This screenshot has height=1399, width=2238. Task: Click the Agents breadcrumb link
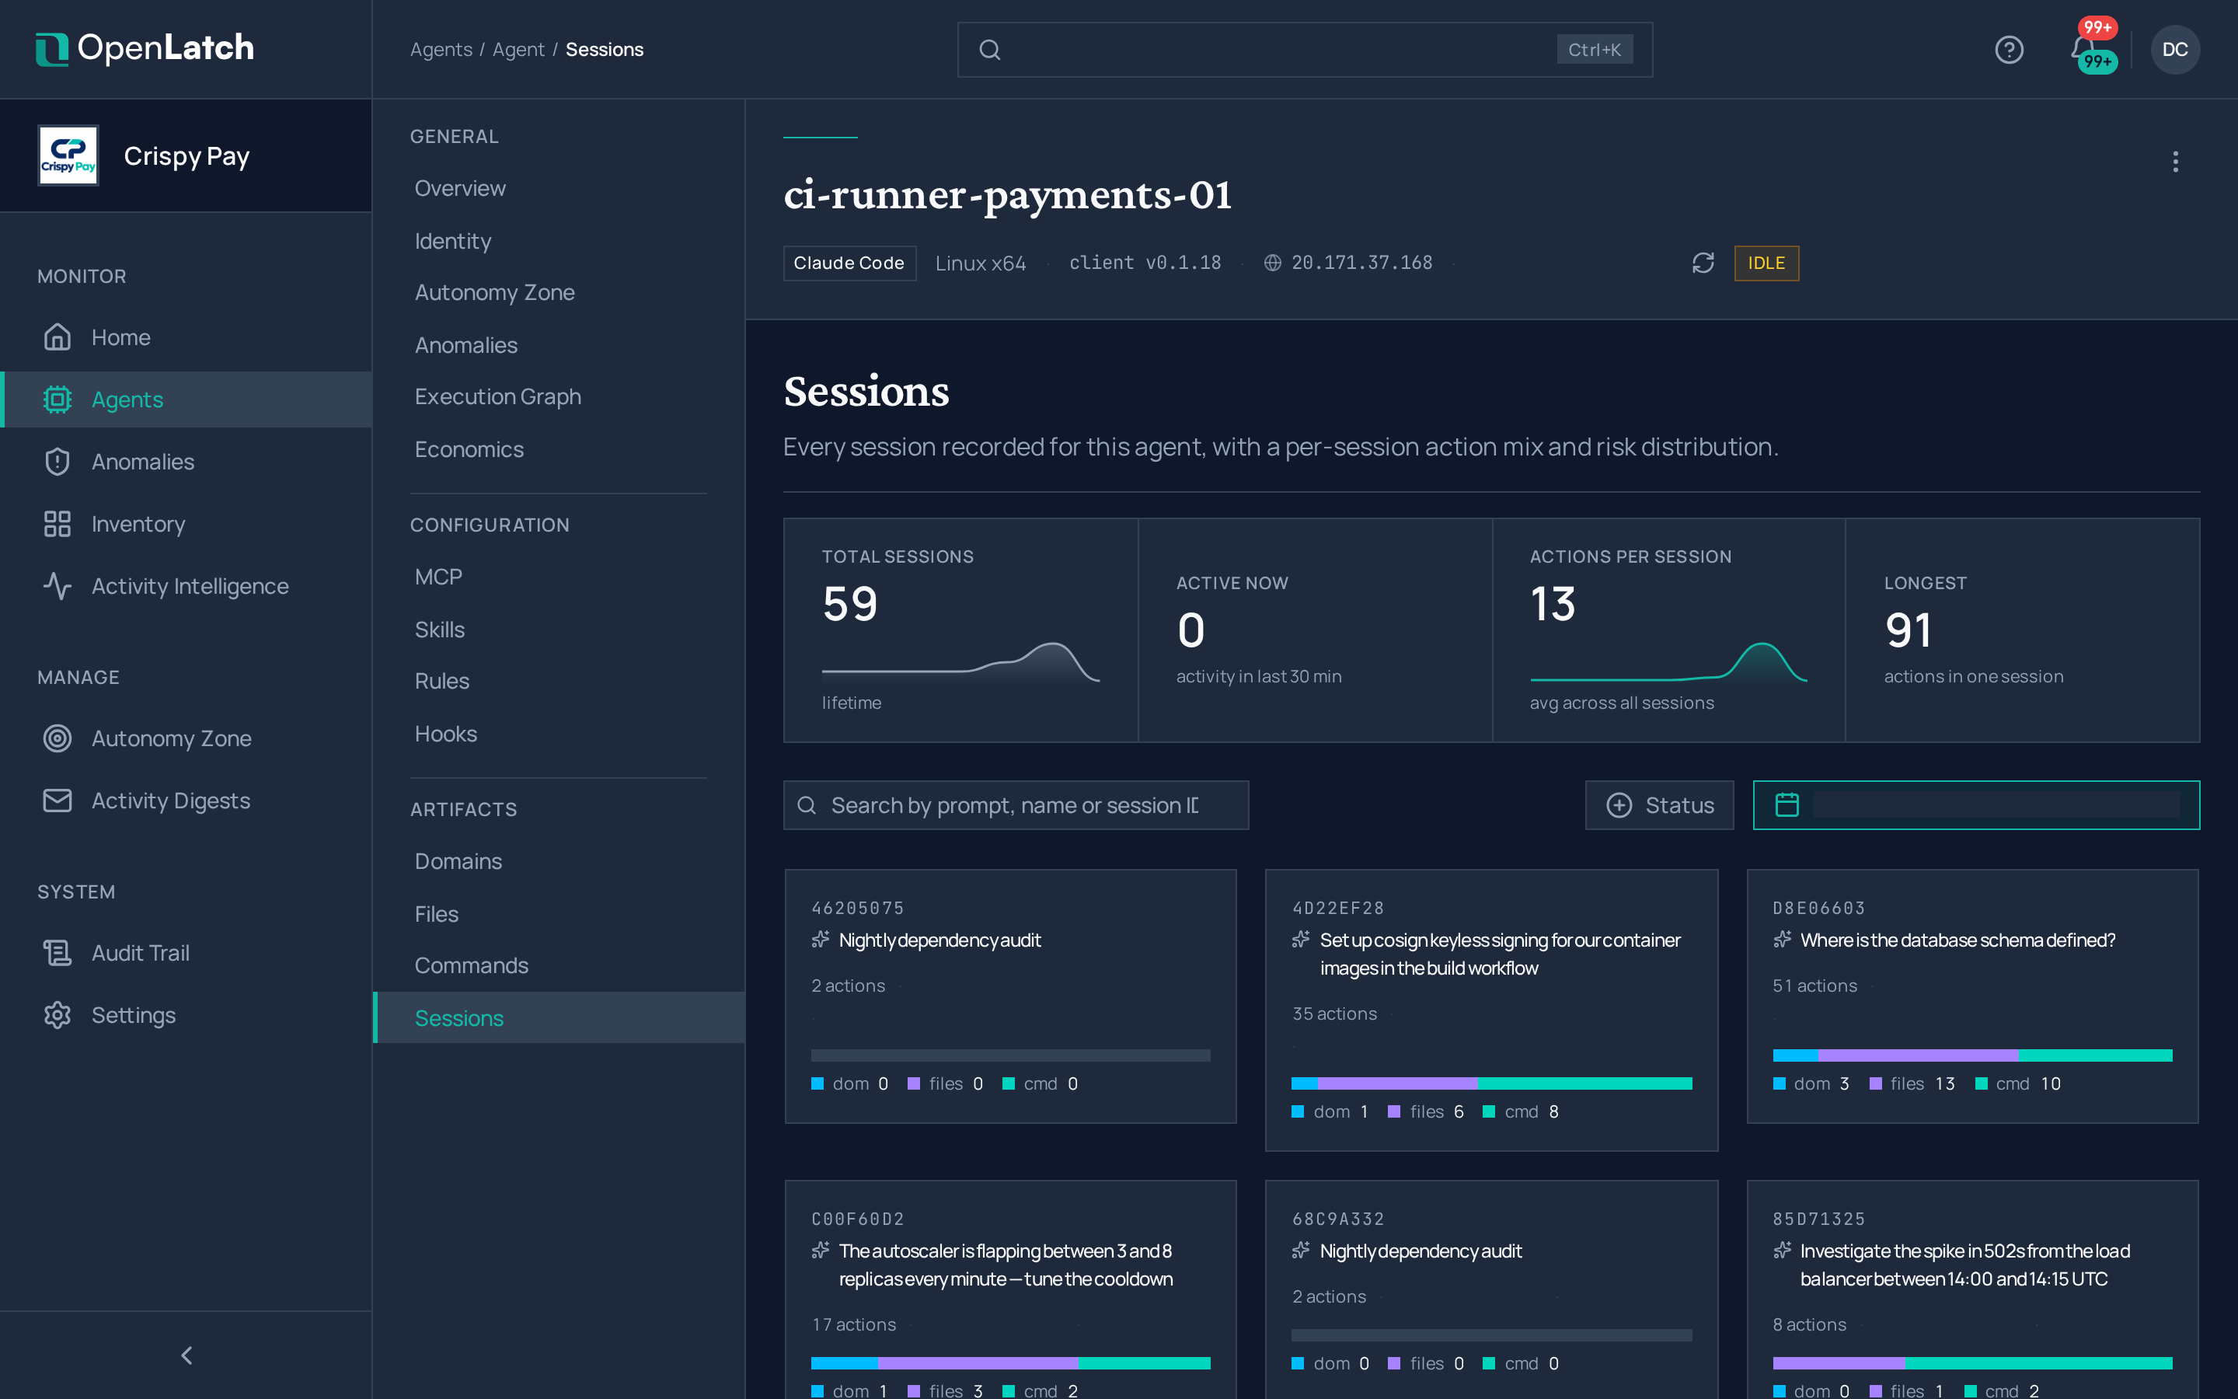pyautogui.click(x=441, y=50)
